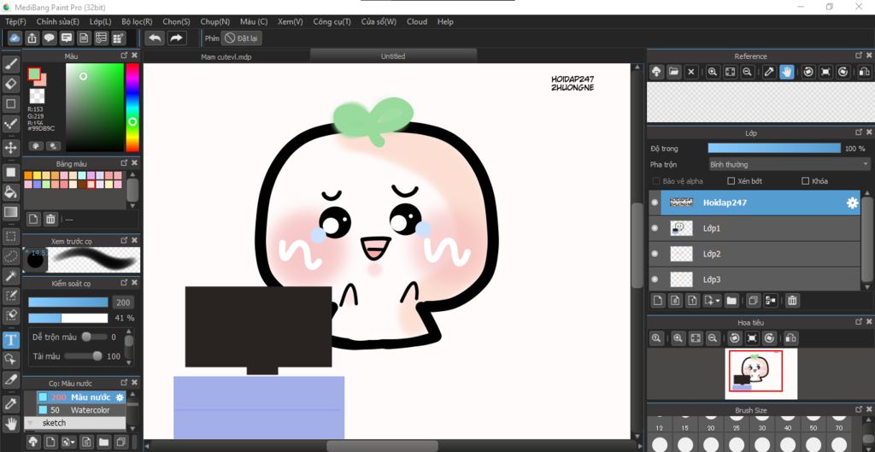The image size is (875, 452).
Task: Toggle the Xén bớt clipping checkbox
Action: [731, 181]
